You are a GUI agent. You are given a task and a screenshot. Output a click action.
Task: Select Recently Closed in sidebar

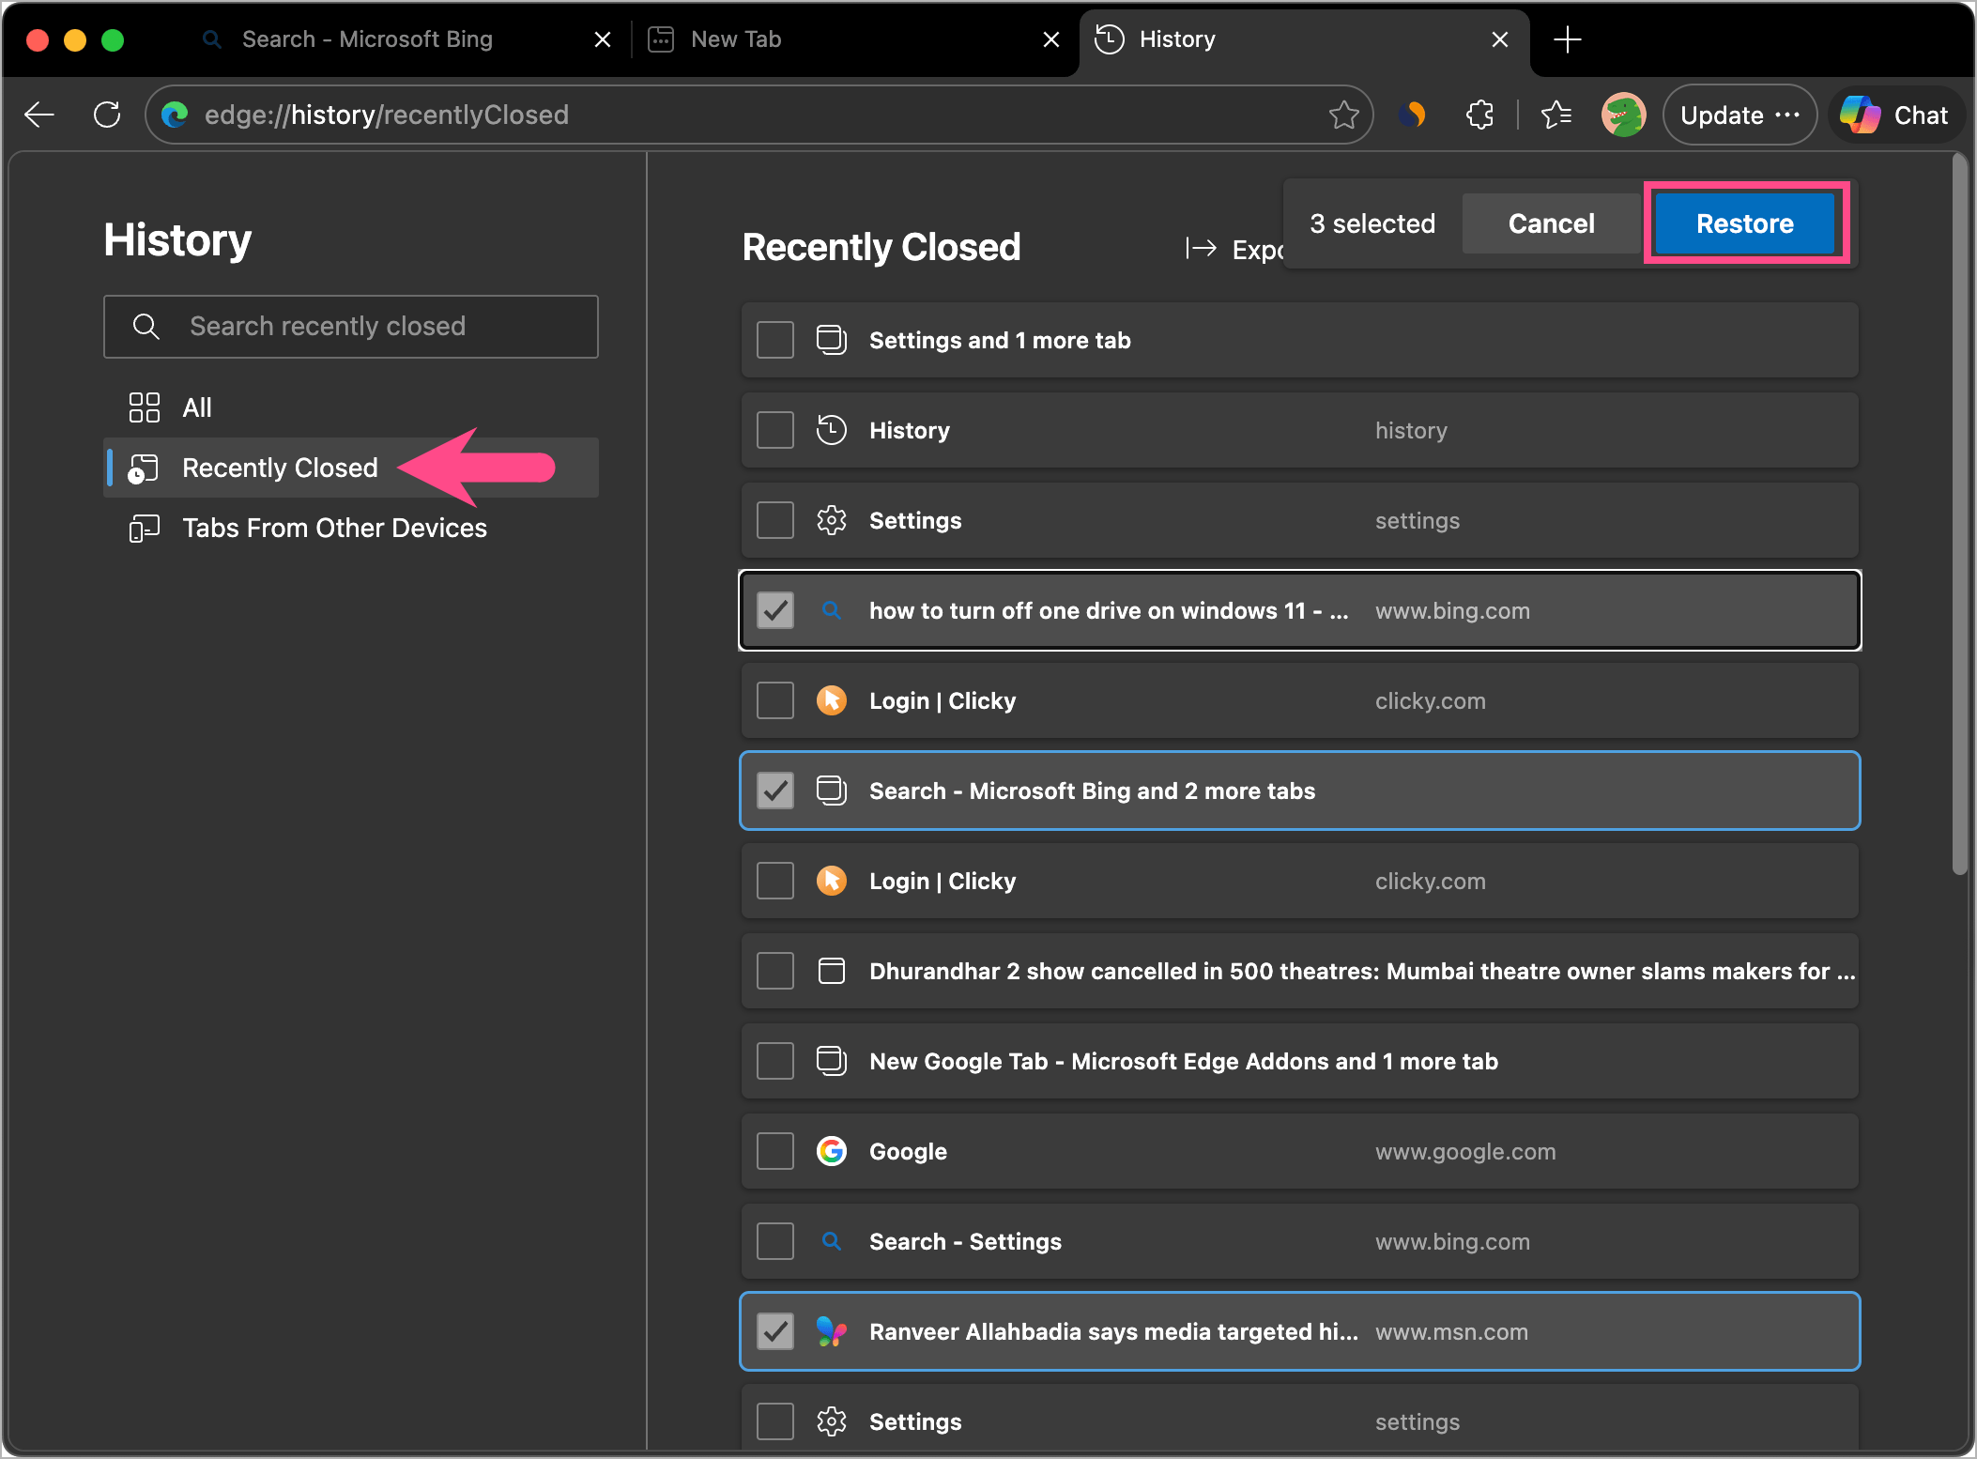tap(351, 468)
